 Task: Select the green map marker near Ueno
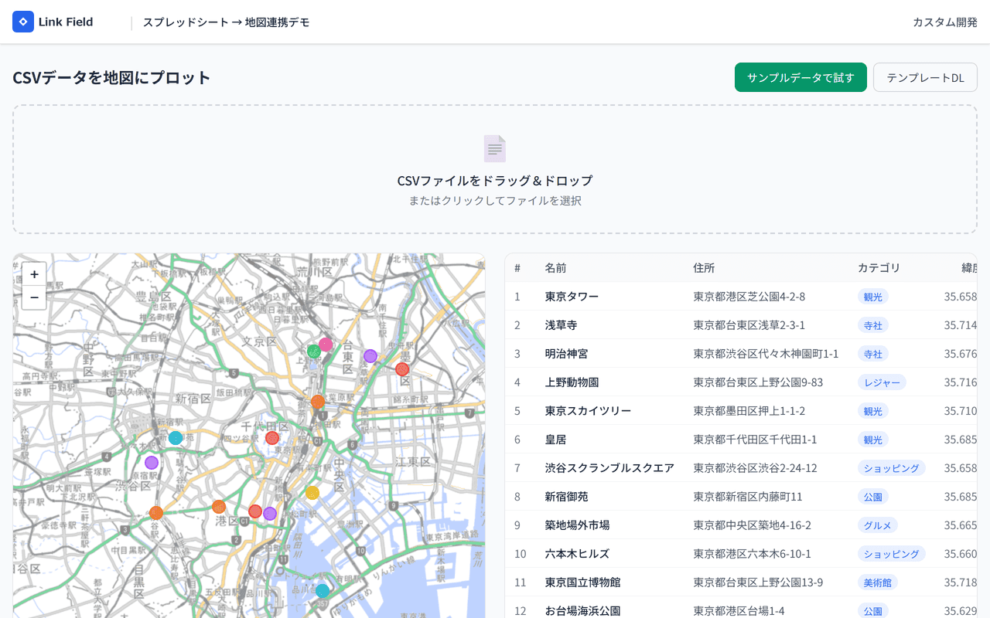(314, 351)
